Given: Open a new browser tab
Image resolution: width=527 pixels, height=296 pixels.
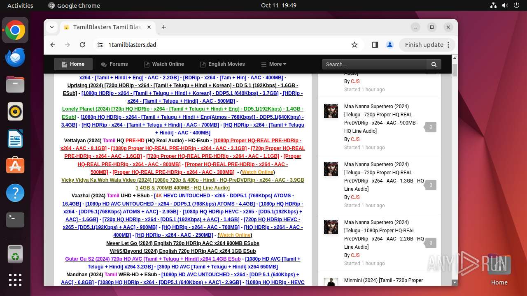Looking at the screenshot, I should tap(164, 27).
